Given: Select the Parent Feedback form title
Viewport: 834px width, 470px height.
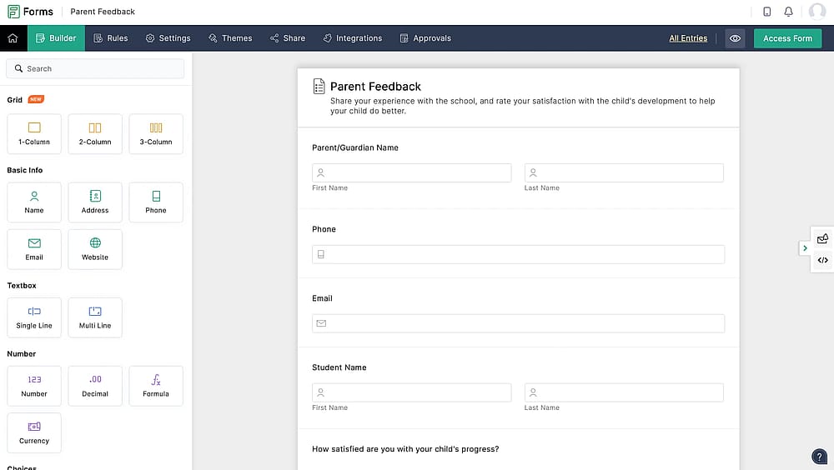Looking at the screenshot, I should click(375, 87).
